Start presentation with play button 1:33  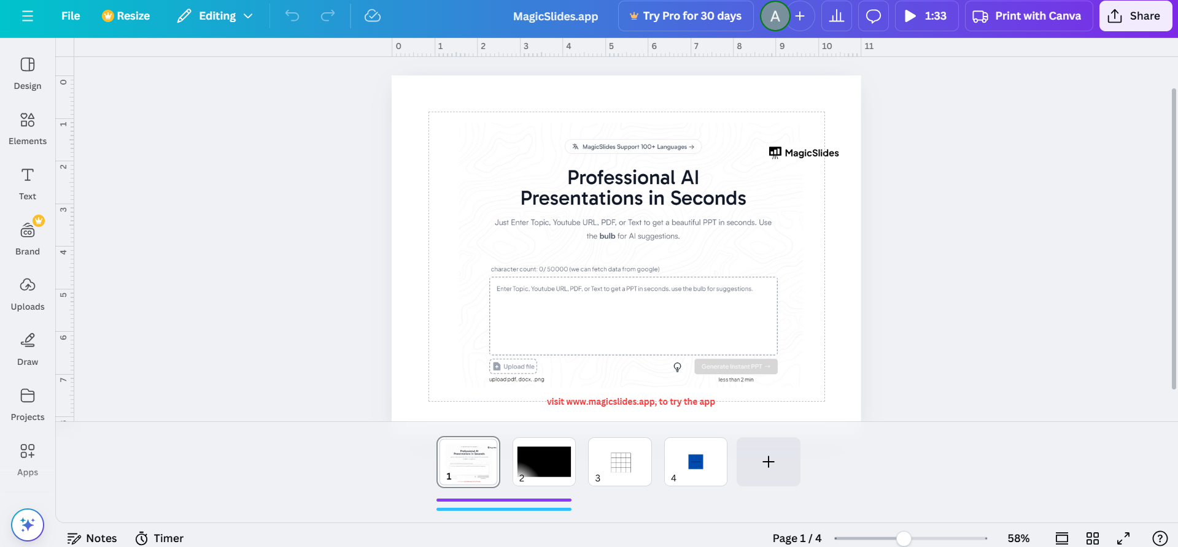click(x=927, y=16)
